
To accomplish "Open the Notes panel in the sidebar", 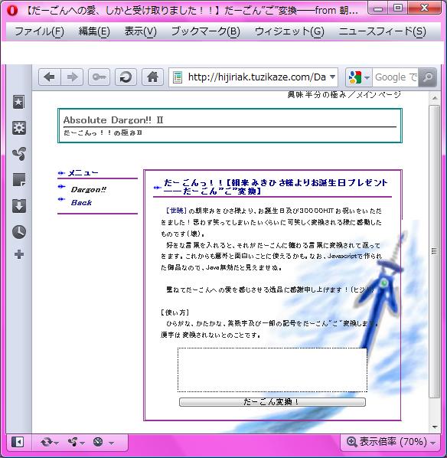I will [18, 179].
